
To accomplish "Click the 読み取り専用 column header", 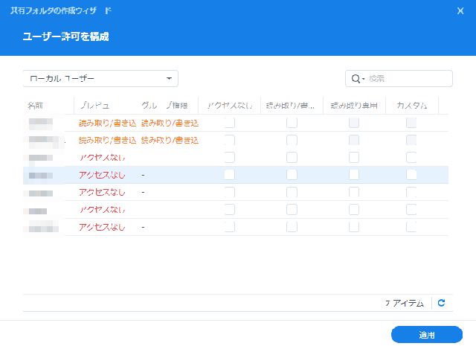I will point(353,106).
